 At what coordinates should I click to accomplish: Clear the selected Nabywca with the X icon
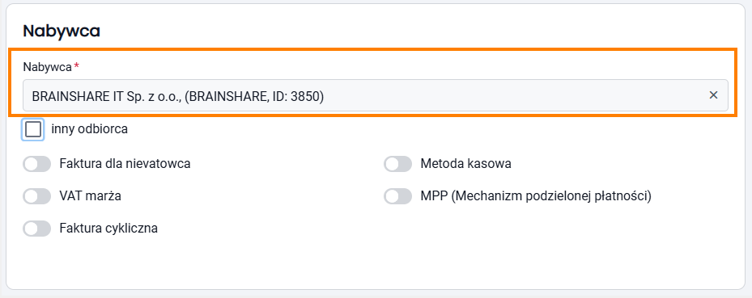713,95
